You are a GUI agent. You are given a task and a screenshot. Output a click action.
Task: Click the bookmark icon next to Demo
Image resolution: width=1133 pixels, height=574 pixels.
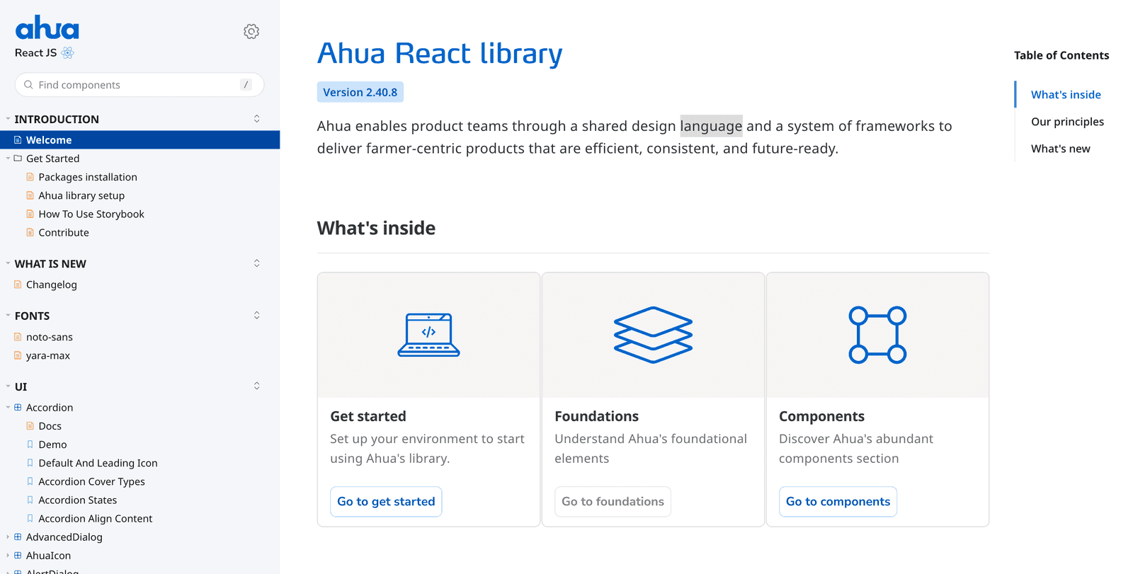pyautogui.click(x=30, y=444)
